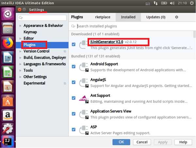The width and height of the screenshot is (196, 148).
Task: Click keyboard indicator in top panel
Action: click(148, 3)
